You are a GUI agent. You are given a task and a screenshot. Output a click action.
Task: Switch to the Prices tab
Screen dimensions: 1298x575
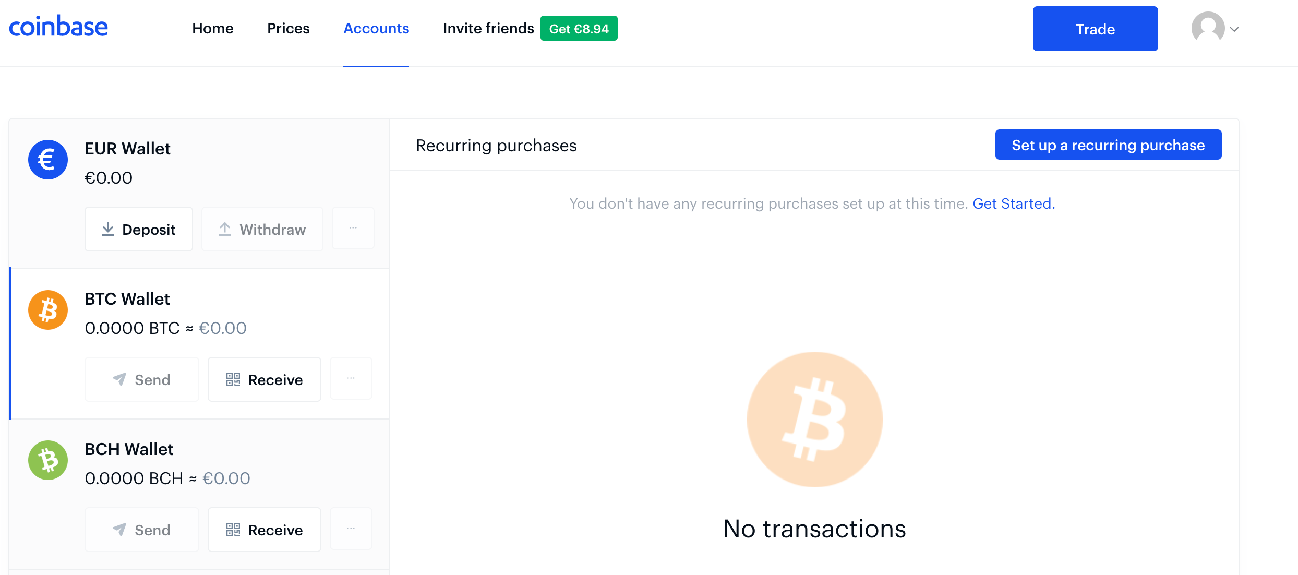[289, 28]
